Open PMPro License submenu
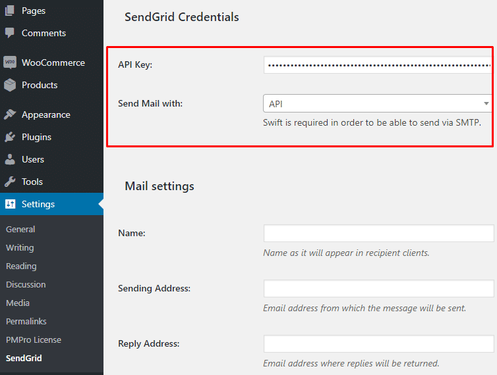497x375 pixels. (34, 339)
